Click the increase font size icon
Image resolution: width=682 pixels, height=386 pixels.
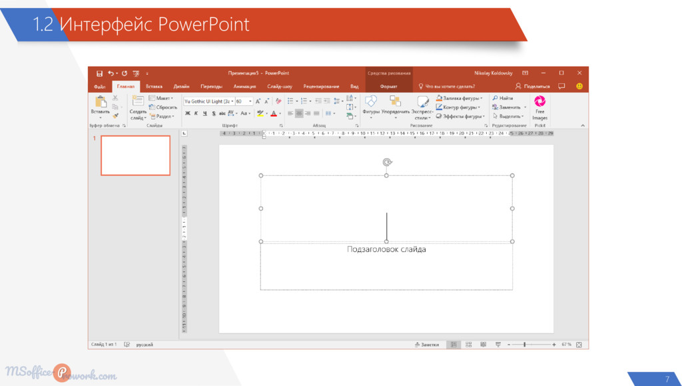[258, 101]
